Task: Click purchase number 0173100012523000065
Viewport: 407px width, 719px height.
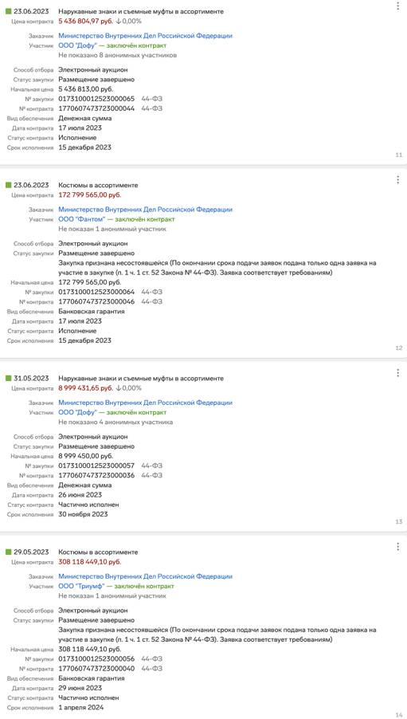Action: 96,99
